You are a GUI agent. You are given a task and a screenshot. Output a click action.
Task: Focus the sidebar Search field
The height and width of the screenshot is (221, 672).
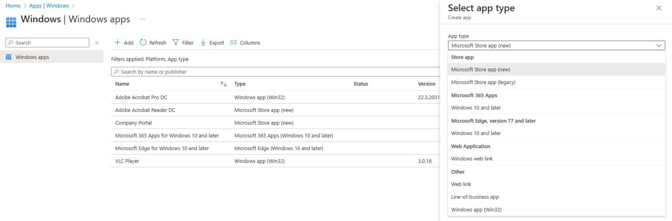tap(47, 42)
